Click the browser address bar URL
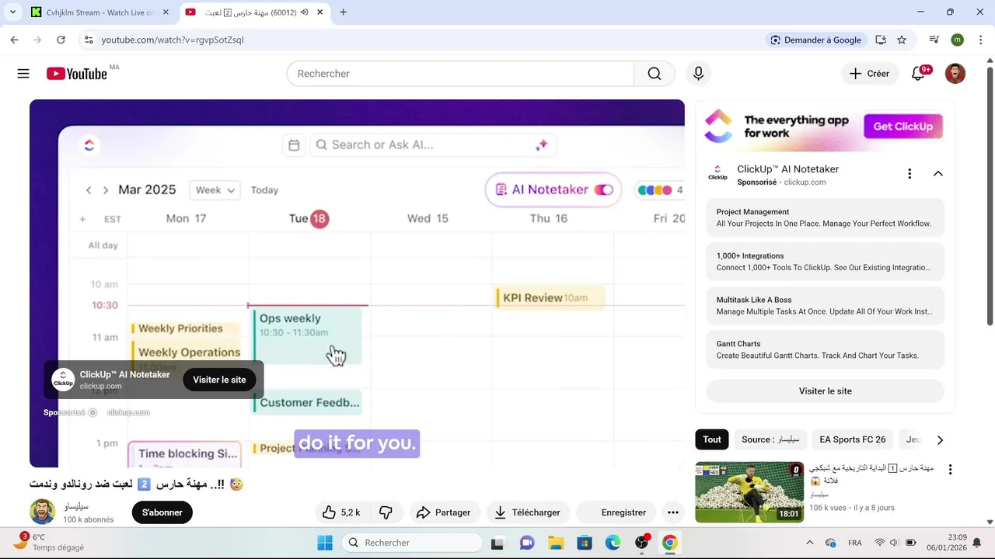The image size is (995, 559). coord(173,40)
